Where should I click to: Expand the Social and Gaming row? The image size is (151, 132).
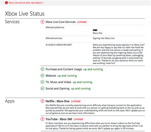[x=57, y=89]
